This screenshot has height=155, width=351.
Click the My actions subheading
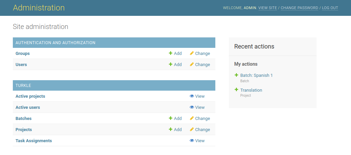click(x=246, y=64)
